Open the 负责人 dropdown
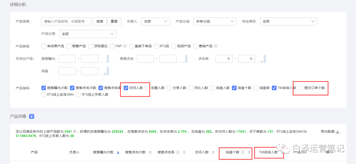 (156, 21)
